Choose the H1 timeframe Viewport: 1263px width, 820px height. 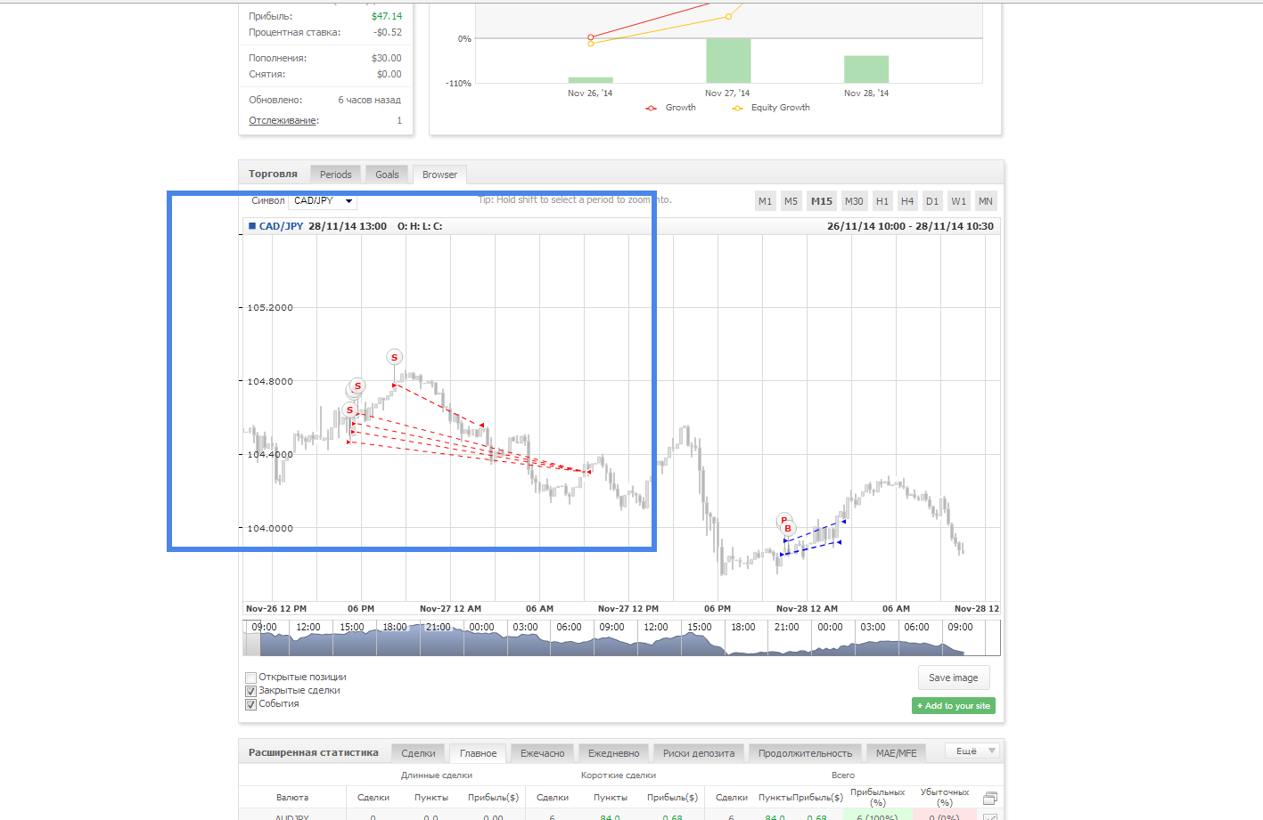click(882, 201)
